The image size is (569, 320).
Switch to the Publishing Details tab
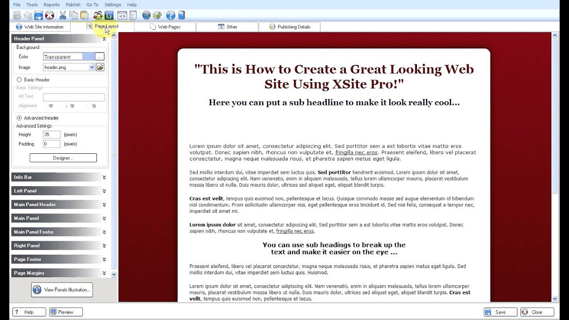pos(289,27)
